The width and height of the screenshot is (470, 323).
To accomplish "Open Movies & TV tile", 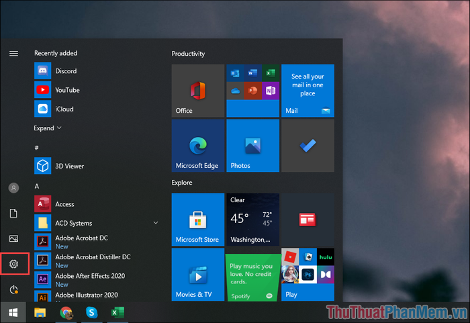I will [198, 275].
